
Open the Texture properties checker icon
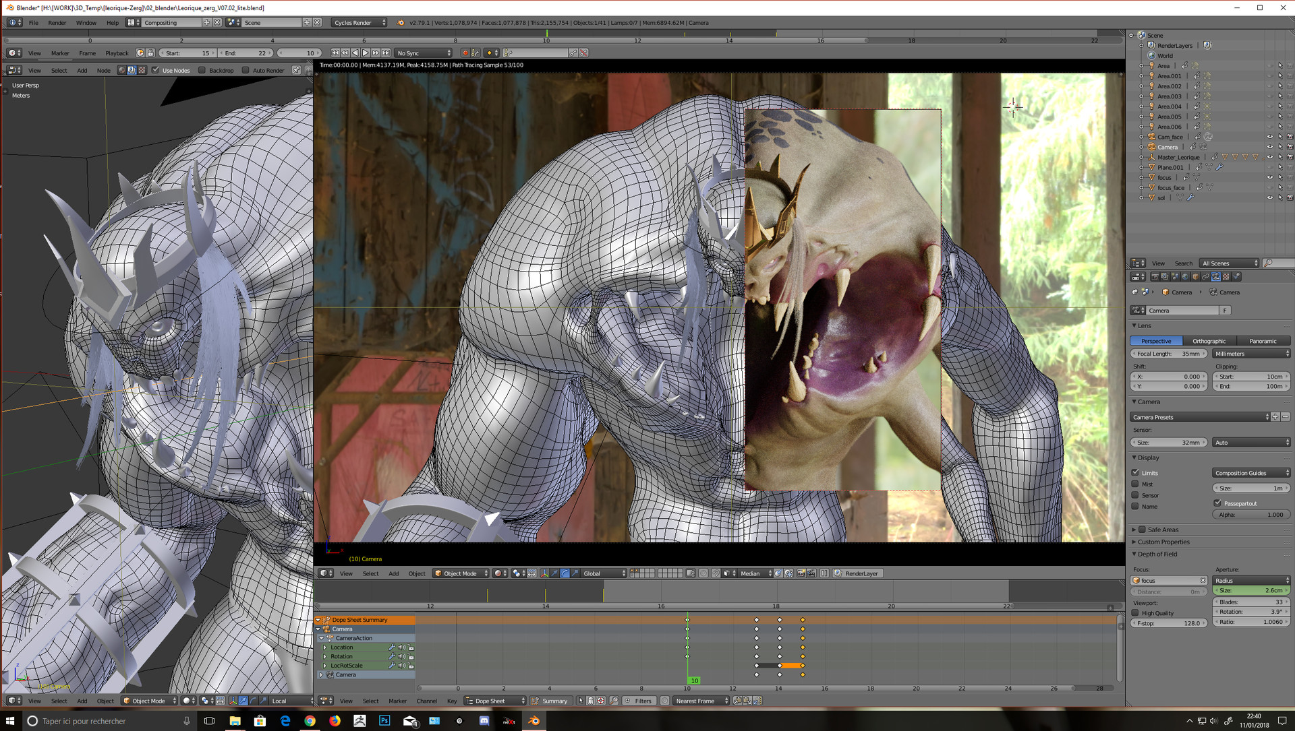(x=1226, y=276)
